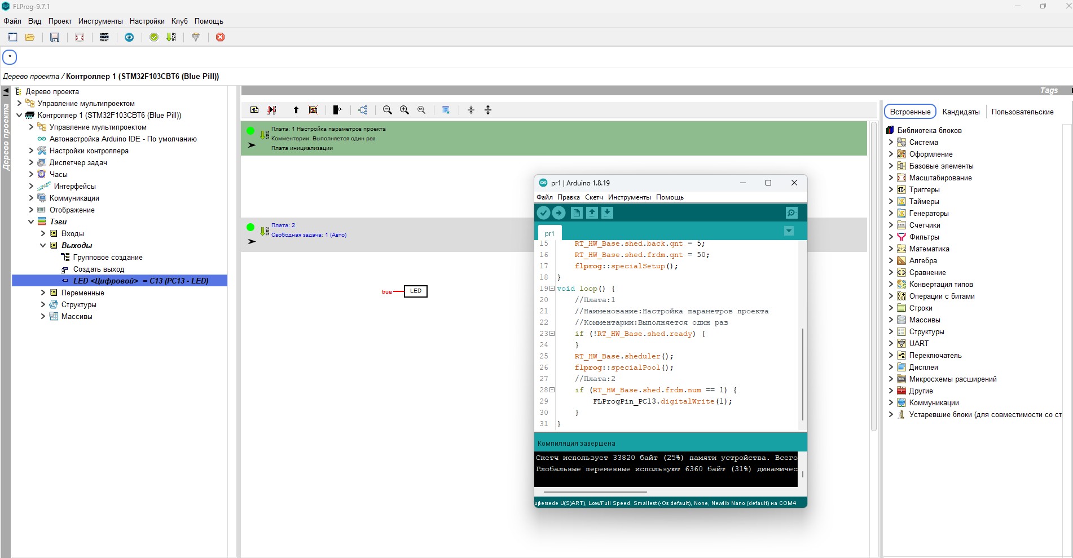Image resolution: width=1073 pixels, height=558 pixels.
Task: Click the zoom in magnifier icon
Action: [404, 110]
